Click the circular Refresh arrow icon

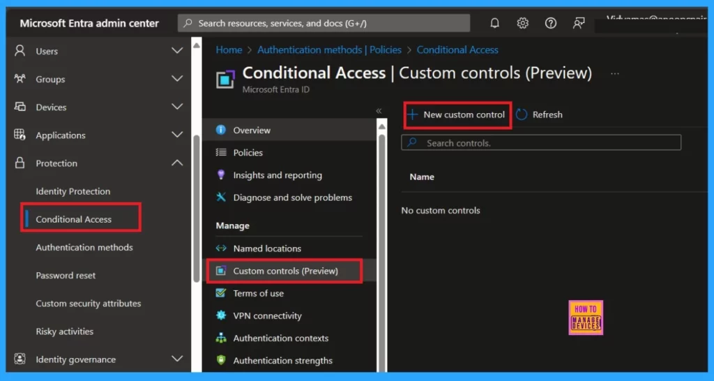click(x=522, y=114)
